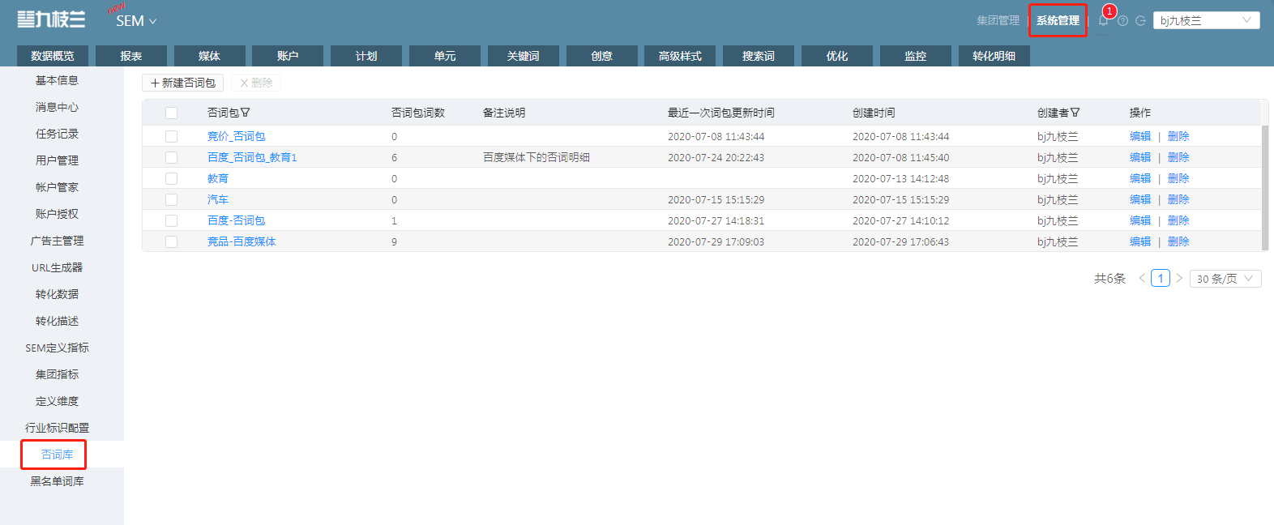Click the 新建否词包 button
The image size is (1274, 525).
(x=183, y=83)
